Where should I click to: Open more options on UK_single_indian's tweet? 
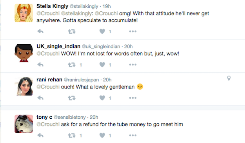tap(133, 65)
